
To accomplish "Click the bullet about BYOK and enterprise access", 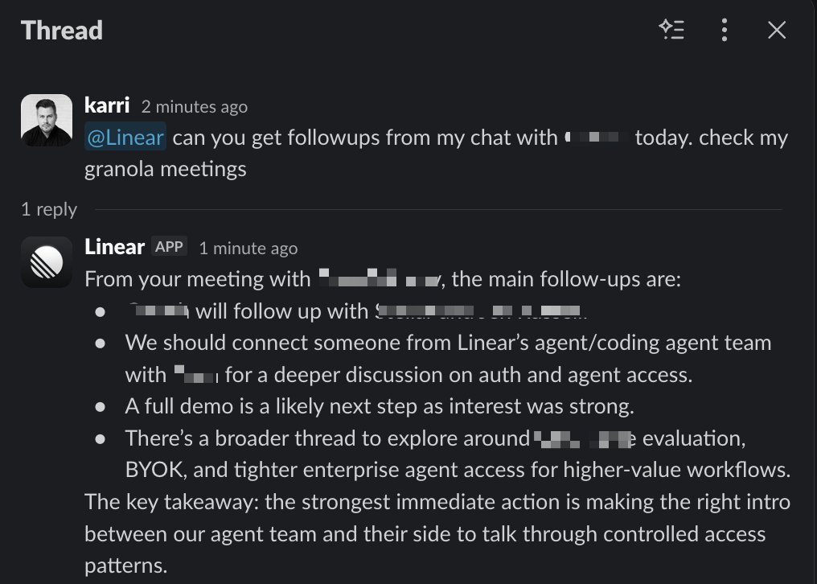I will point(458,454).
